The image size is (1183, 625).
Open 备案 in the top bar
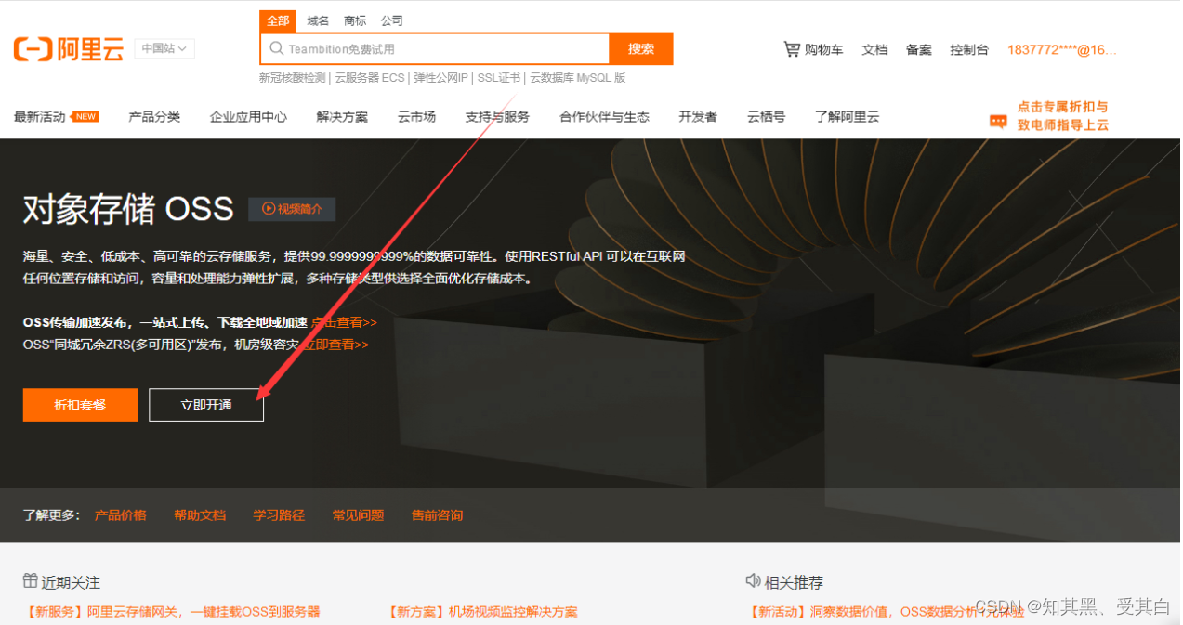919,49
